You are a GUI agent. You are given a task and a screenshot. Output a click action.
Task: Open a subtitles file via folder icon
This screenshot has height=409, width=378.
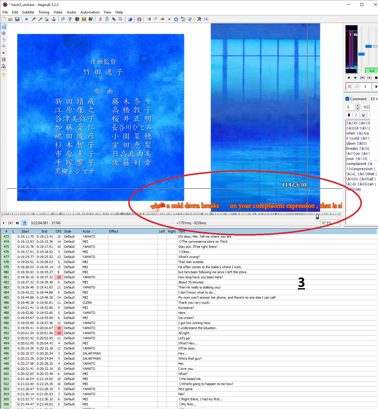[x=10, y=19]
